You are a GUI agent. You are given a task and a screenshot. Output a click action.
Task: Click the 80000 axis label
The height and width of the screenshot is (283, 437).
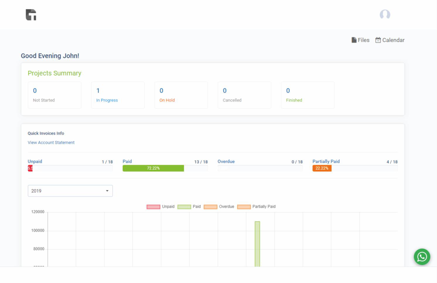click(39, 249)
